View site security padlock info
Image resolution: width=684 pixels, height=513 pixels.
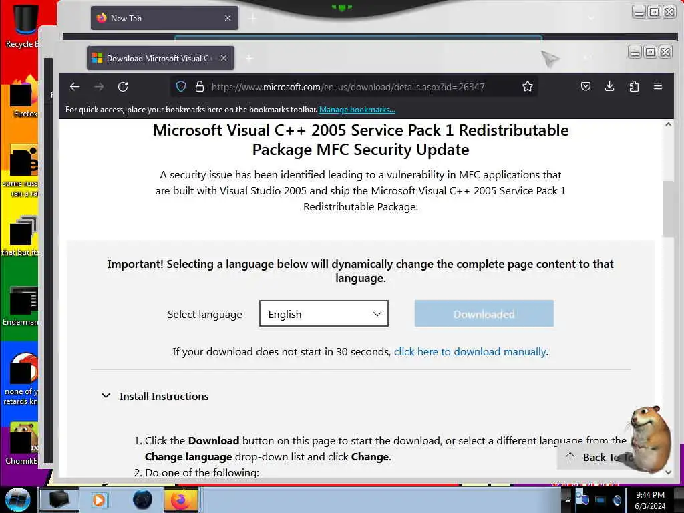tap(199, 86)
